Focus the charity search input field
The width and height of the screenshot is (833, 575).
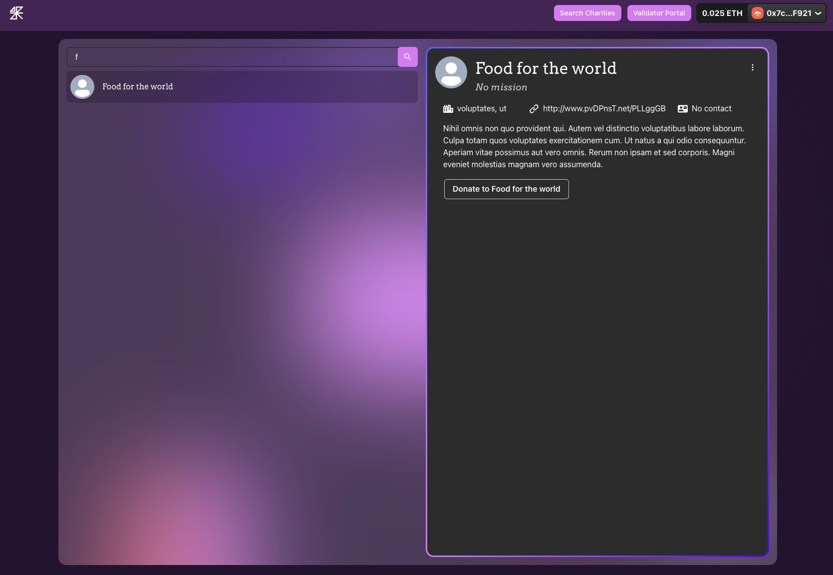point(233,57)
